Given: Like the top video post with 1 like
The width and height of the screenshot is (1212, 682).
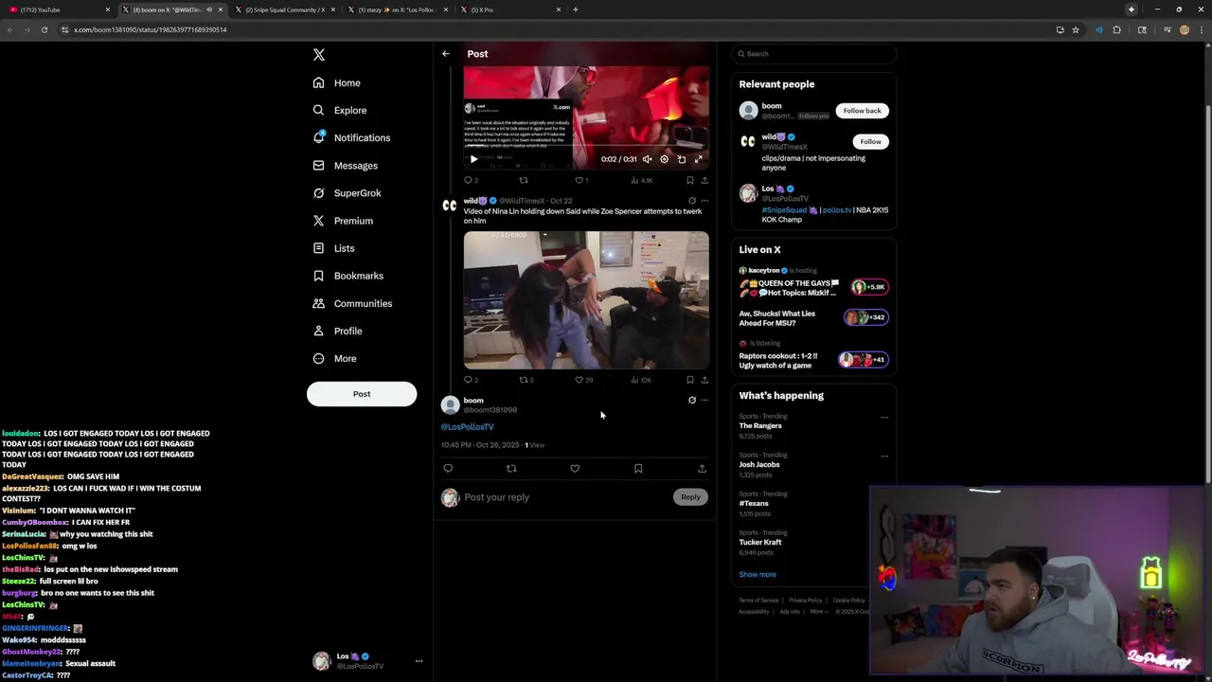Looking at the screenshot, I should coord(581,180).
